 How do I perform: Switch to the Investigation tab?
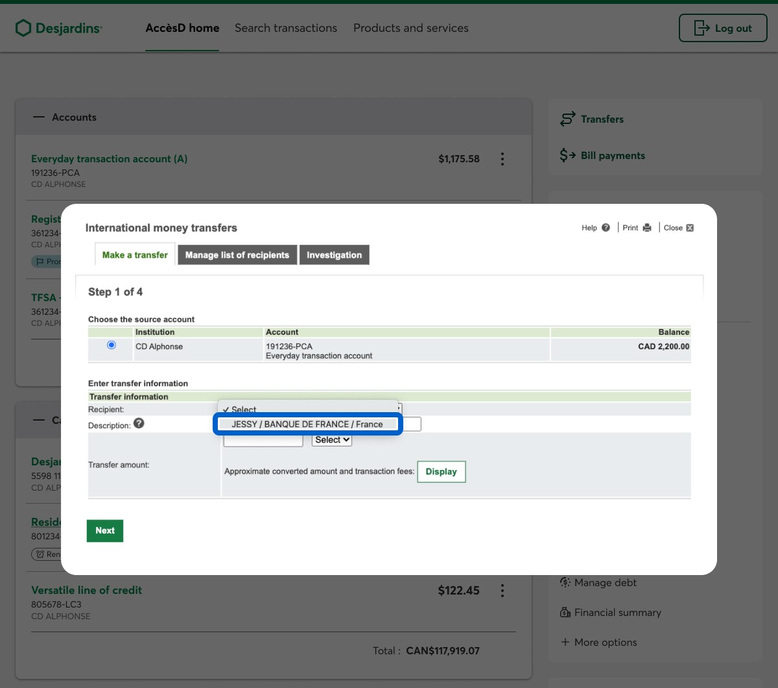click(334, 255)
